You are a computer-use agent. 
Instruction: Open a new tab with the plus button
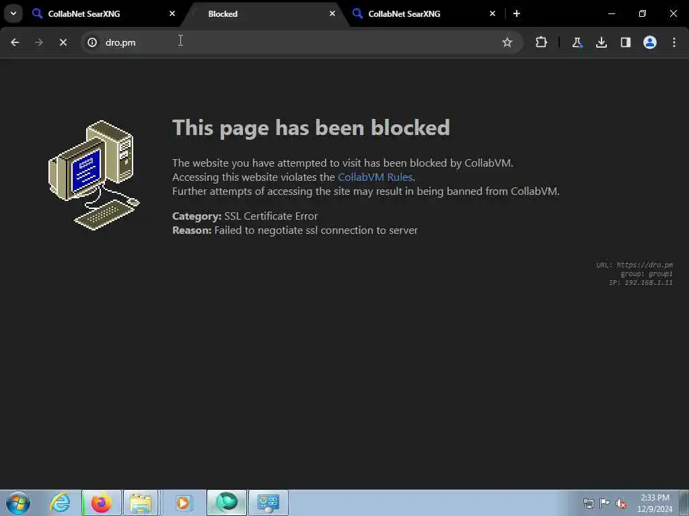pyautogui.click(x=517, y=13)
